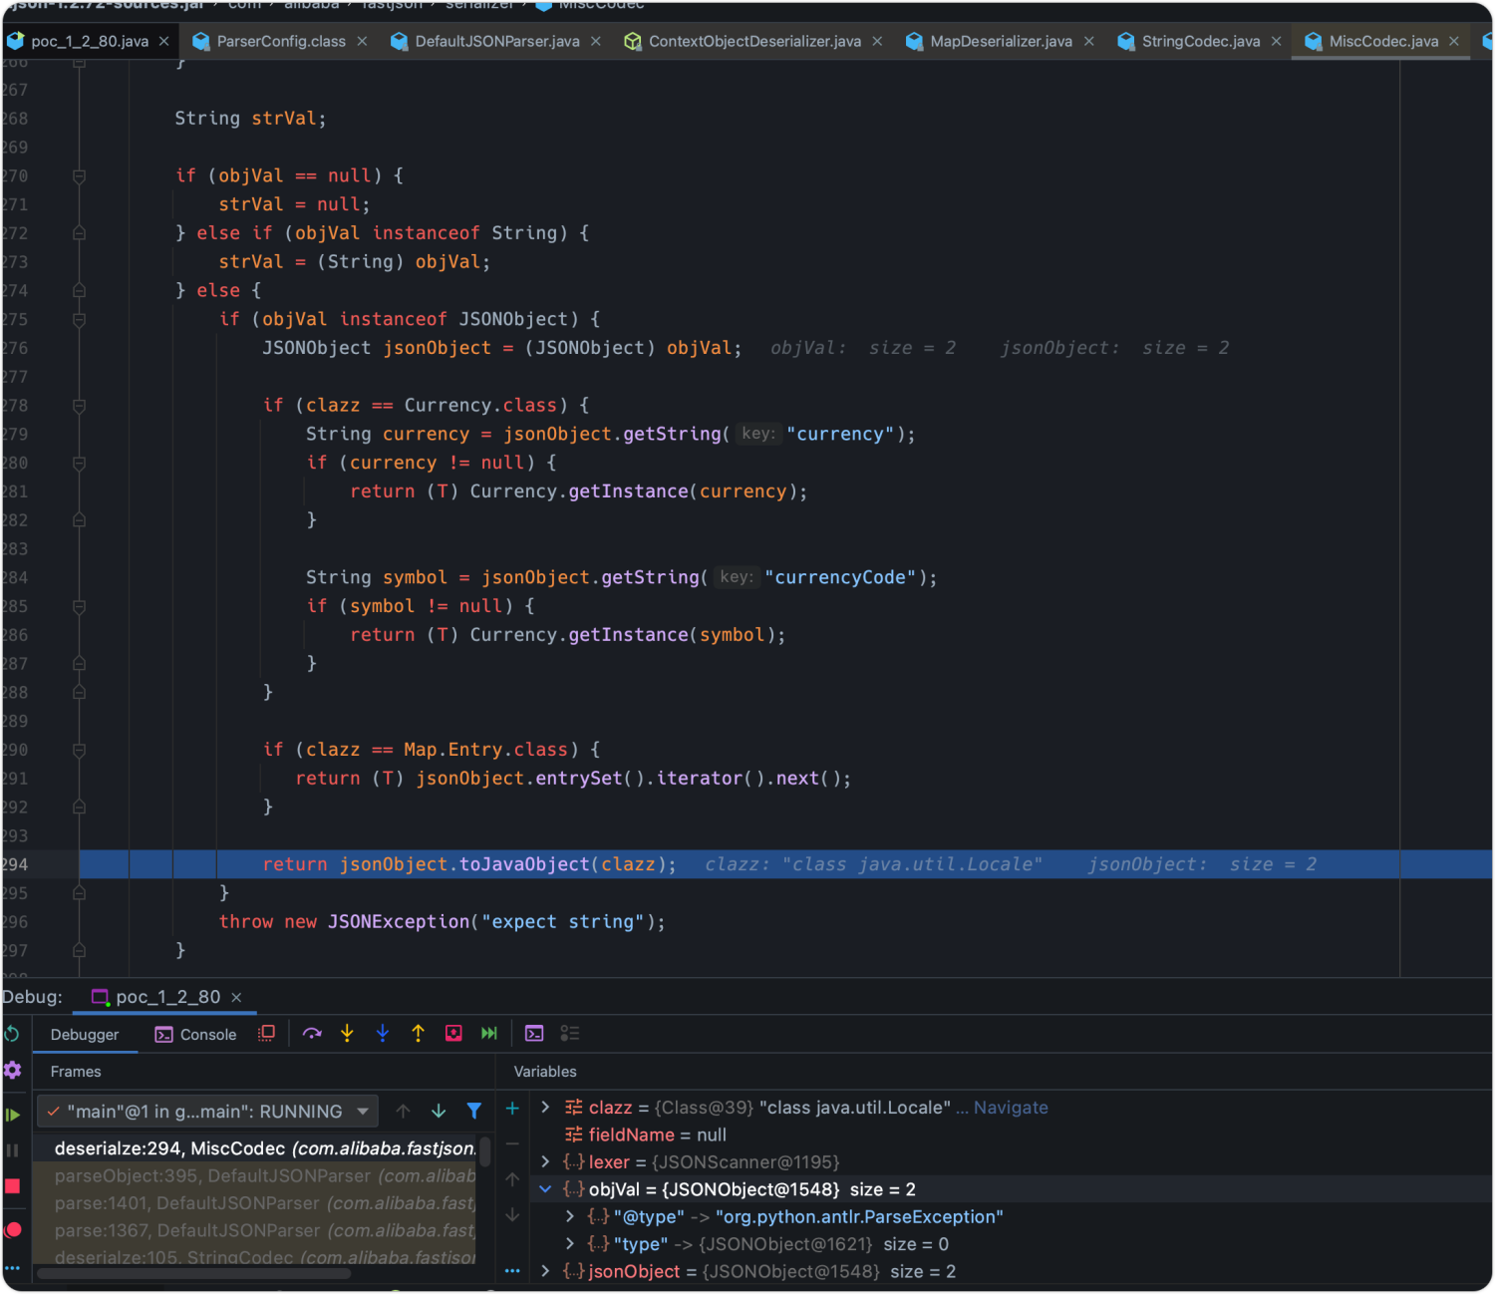
Task: Click toJavaObject call on highlighted line
Action: pyautogui.click(x=524, y=864)
